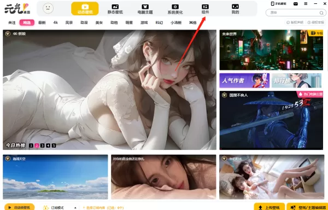Open the bottom-right bedroom wallpaper thumbnail

272,177
